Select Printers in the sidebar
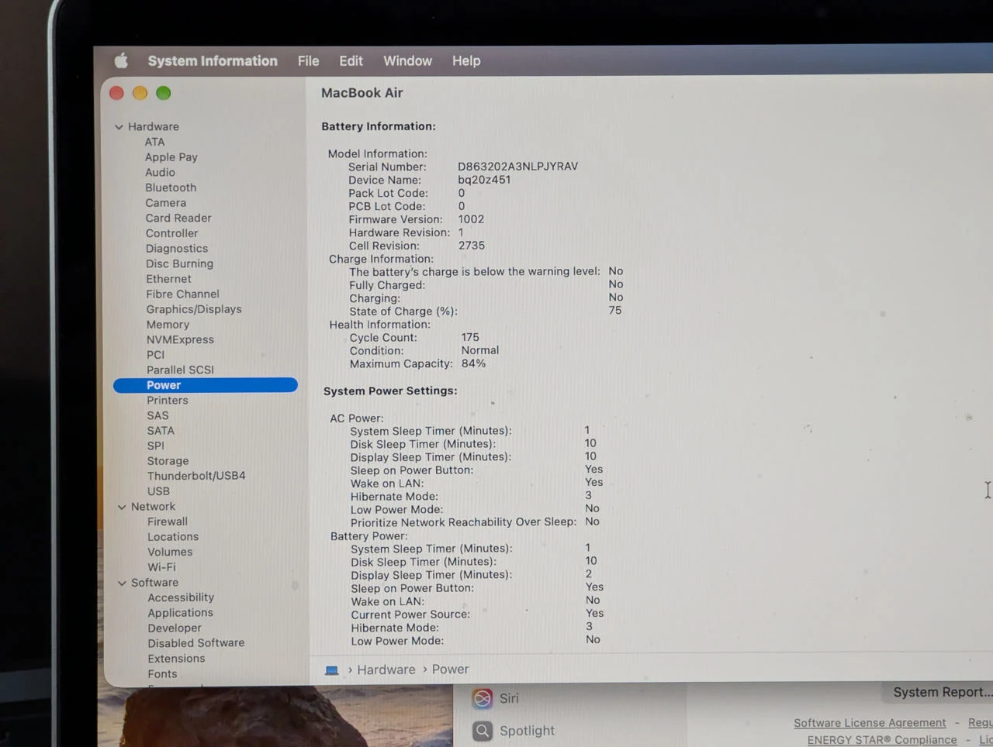This screenshot has width=993, height=747. tap(168, 401)
